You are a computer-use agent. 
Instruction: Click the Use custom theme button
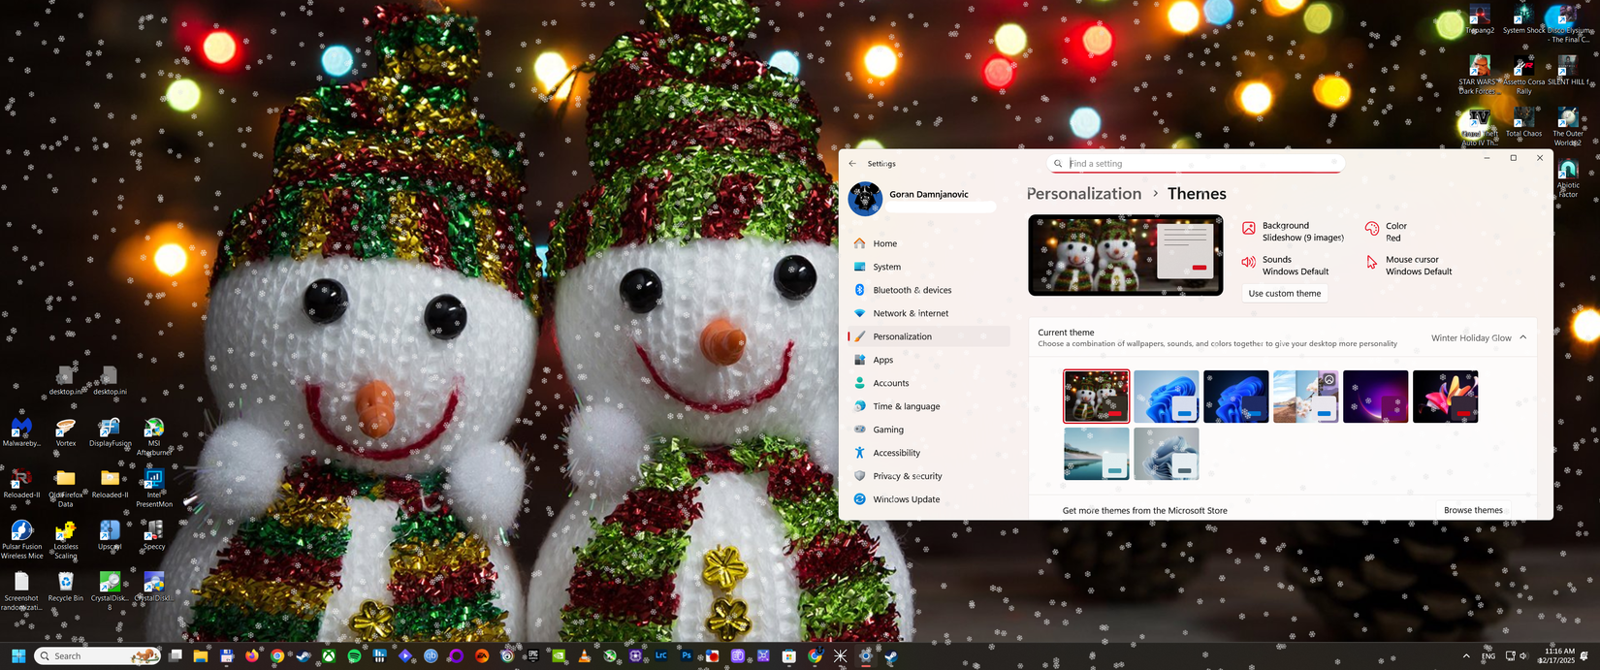coord(1285,293)
